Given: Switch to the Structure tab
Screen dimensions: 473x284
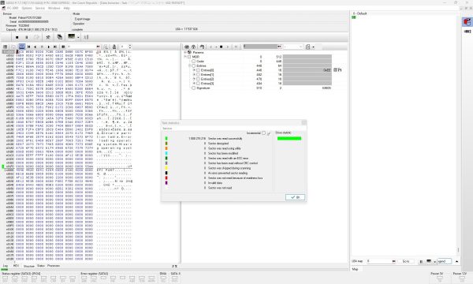Looking at the screenshot, I should coord(29,266).
